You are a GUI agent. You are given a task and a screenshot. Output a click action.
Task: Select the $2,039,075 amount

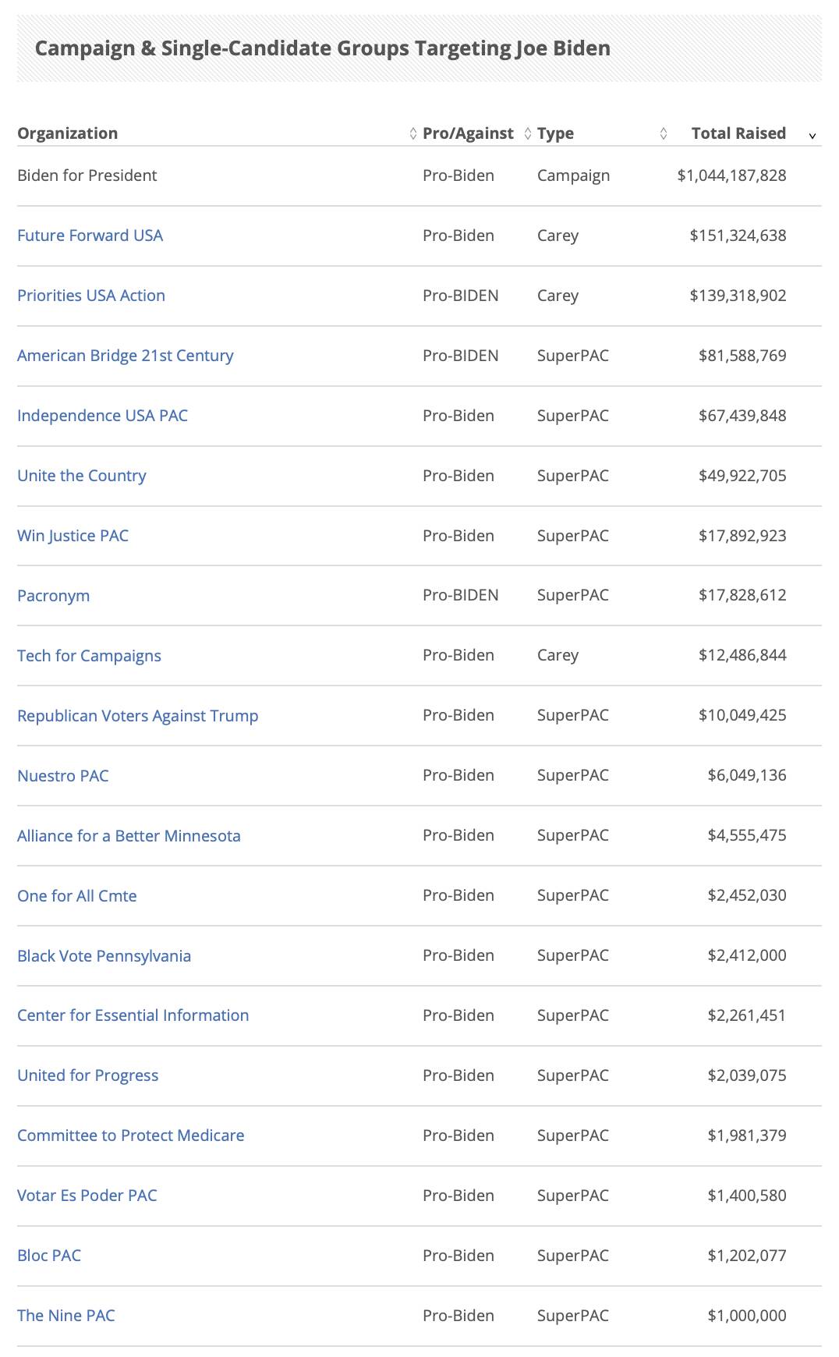click(747, 1075)
